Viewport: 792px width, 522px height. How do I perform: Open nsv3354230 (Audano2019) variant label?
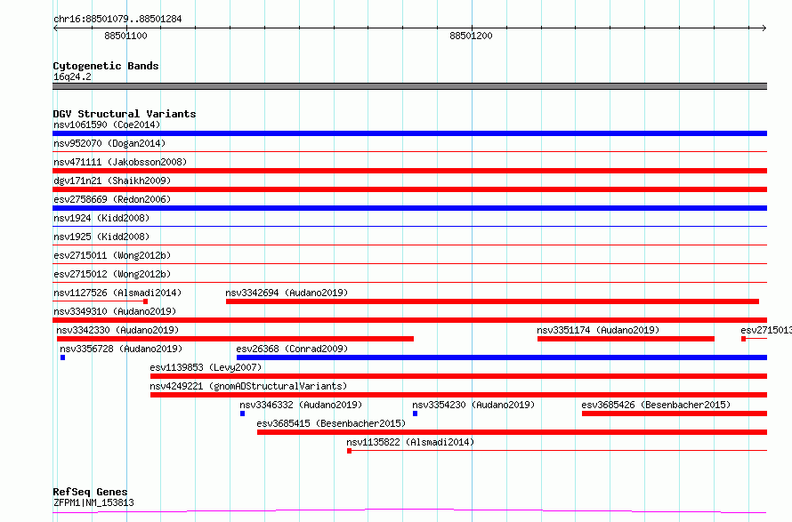tap(473, 405)
